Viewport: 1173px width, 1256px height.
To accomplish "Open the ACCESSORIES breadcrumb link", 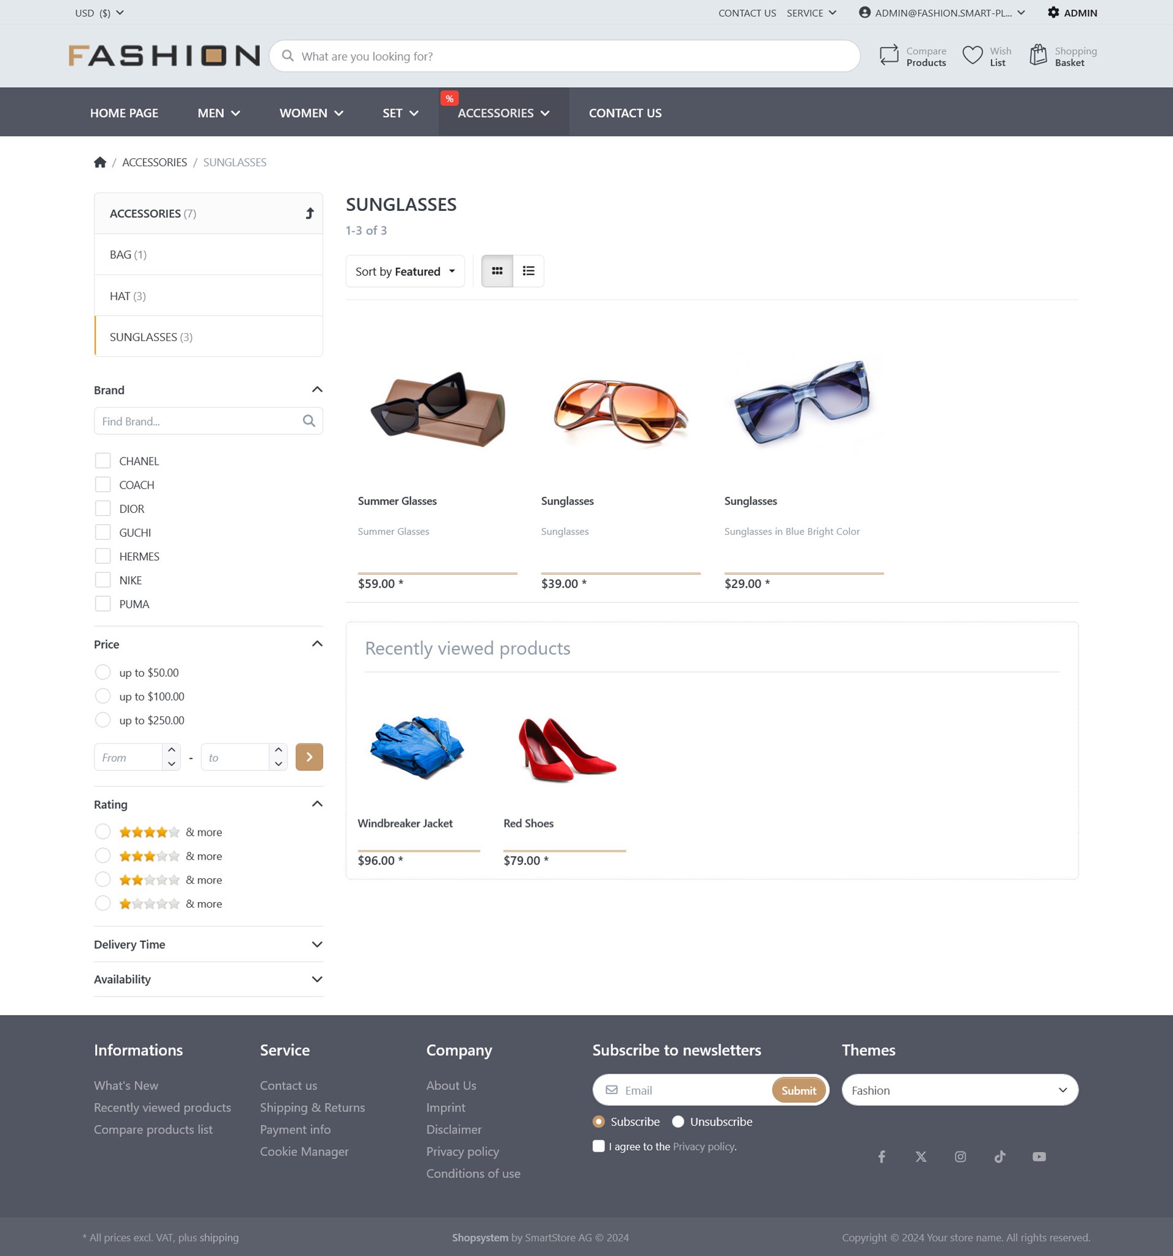I will (x=154, y=163).
